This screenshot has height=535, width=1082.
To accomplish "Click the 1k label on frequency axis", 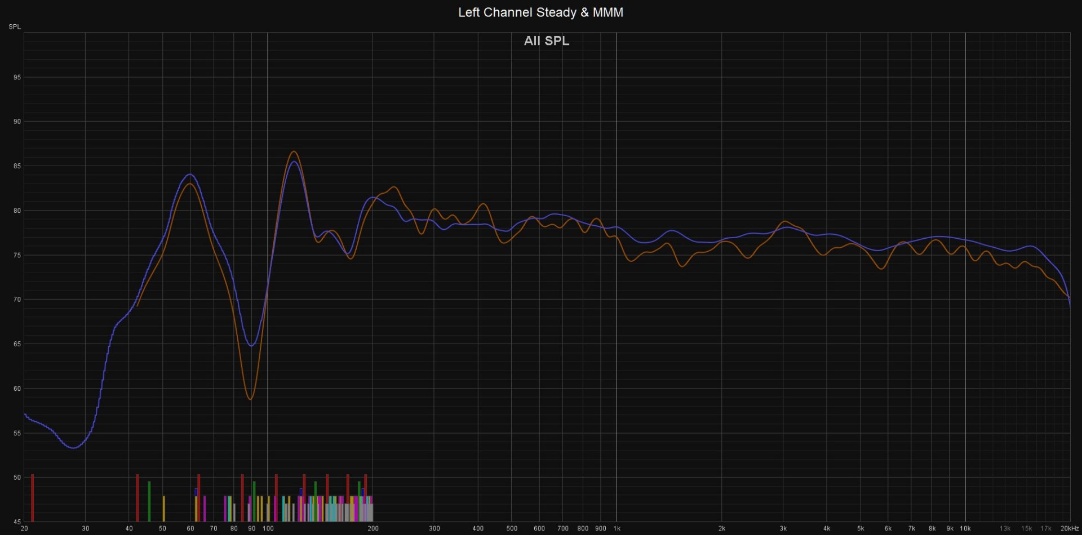I will click(617, 528).
